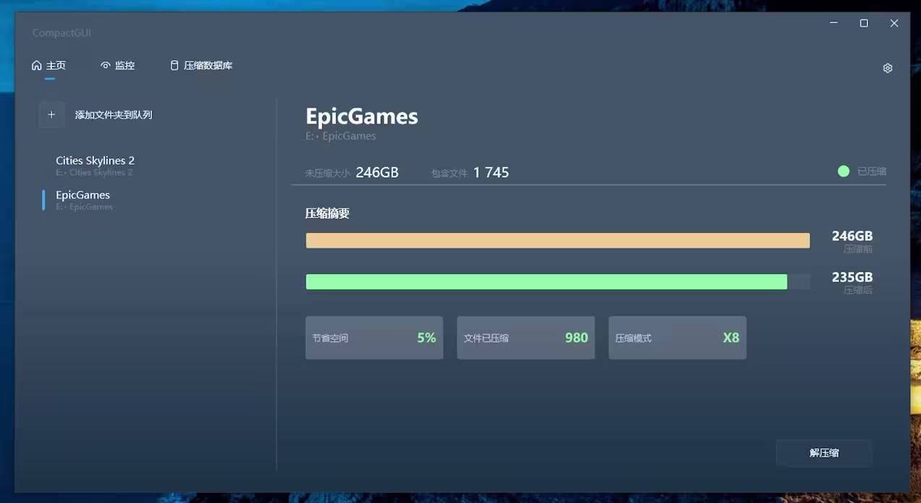Maximize the CompactGUI window

pos(864,23)
